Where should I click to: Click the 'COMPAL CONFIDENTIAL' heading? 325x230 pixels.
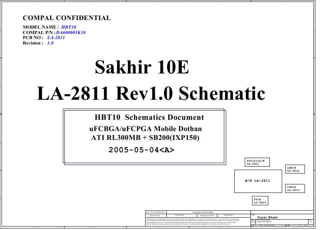click(x=66, y=18)
